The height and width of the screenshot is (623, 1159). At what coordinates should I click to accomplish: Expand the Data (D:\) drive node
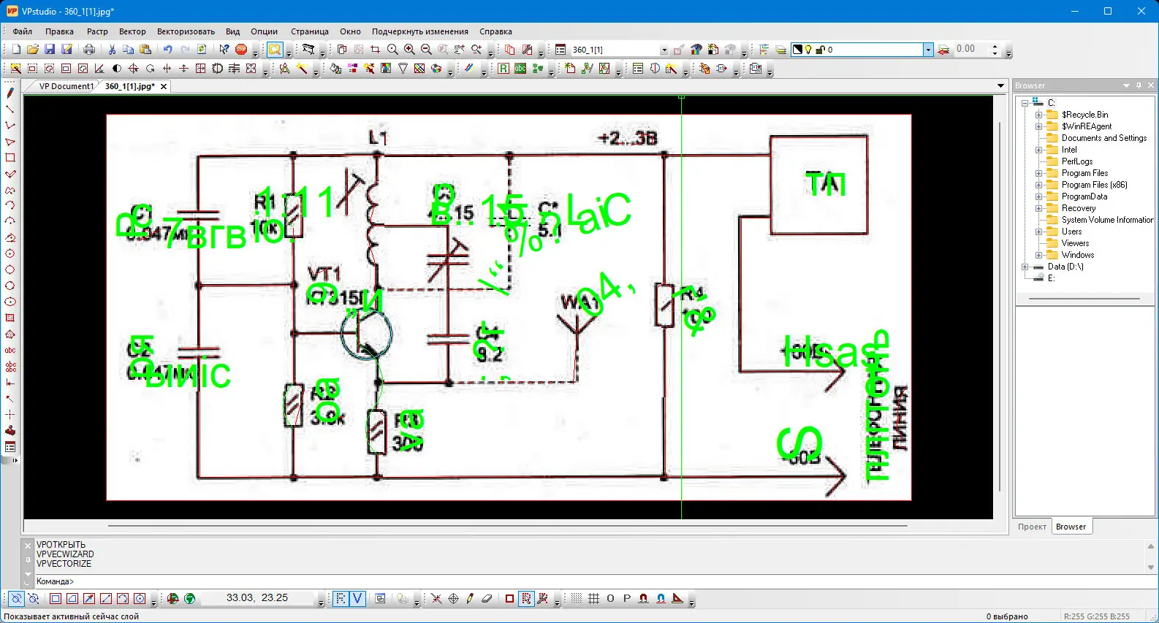(1025, 267)
